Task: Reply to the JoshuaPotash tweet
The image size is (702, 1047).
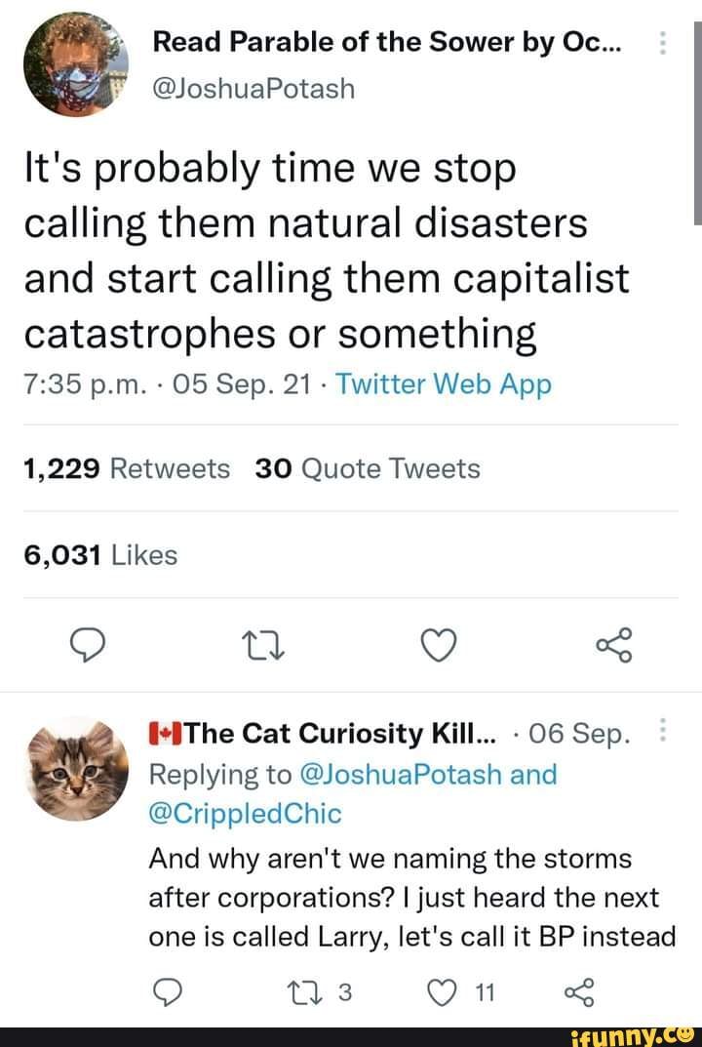Action: click(90, 645)
